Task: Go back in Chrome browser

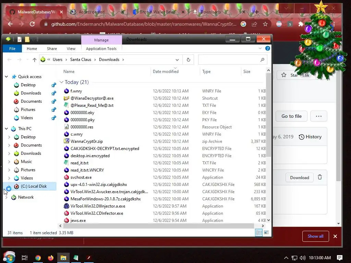Action: [10, 24]
